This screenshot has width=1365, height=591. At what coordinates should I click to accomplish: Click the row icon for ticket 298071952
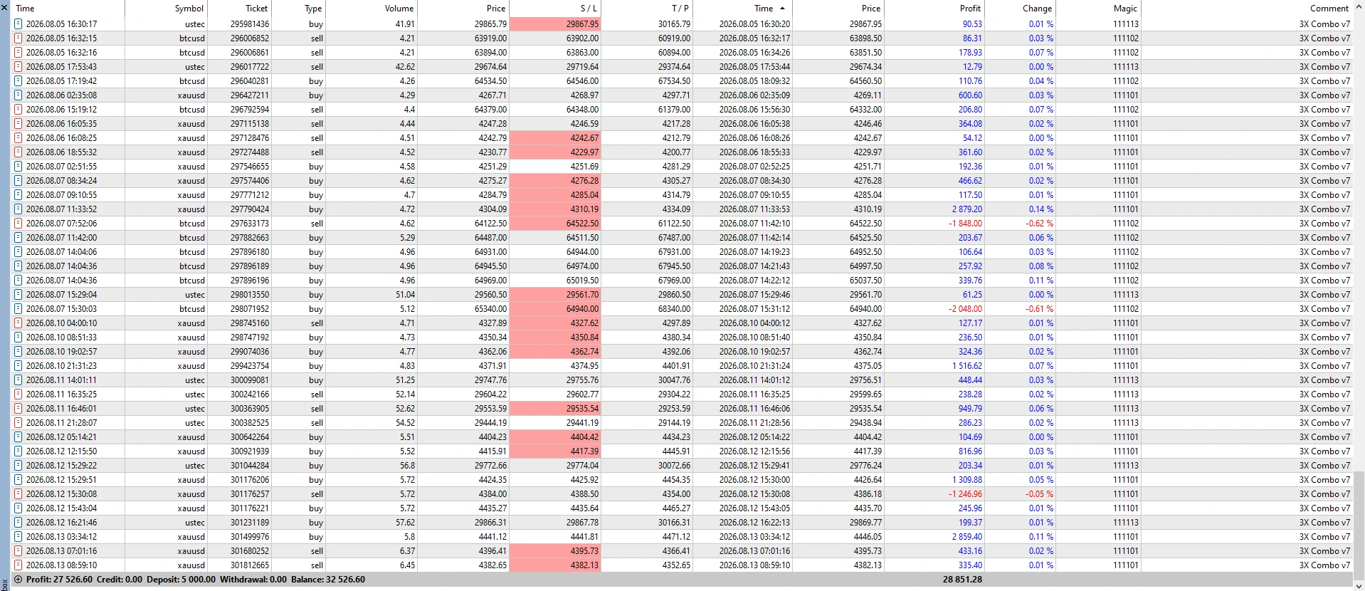pyautogui.click(x=19, y=309)
